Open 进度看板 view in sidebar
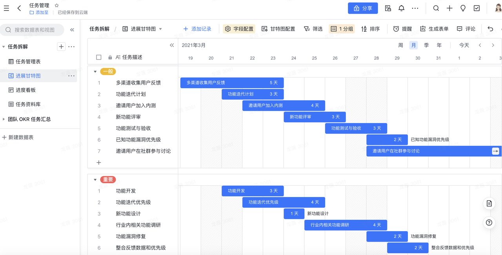This screenshot has width=502, height=255. click(x=25, y=90)
